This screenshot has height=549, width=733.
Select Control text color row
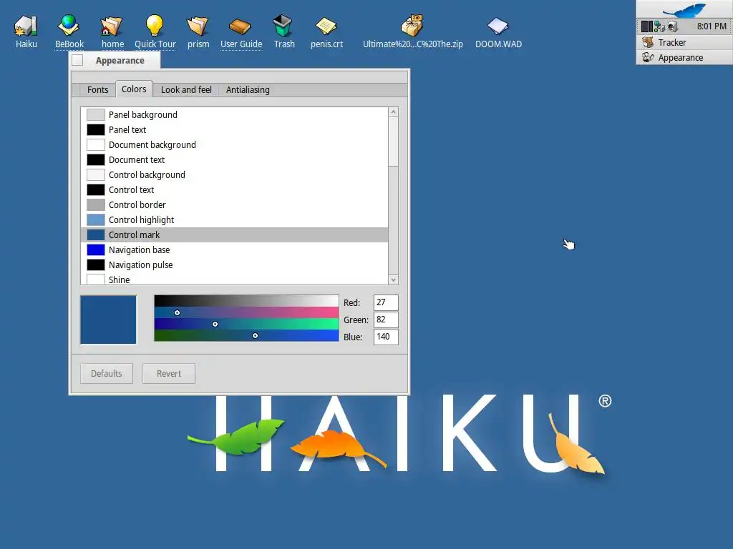234,189
